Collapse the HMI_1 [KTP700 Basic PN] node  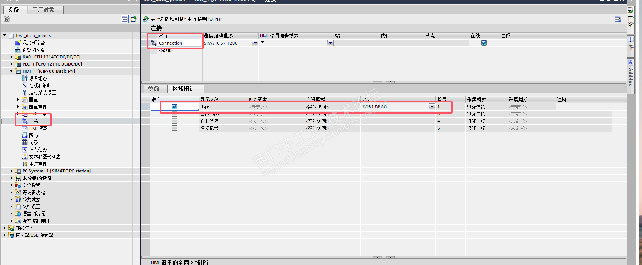(11, 71)
